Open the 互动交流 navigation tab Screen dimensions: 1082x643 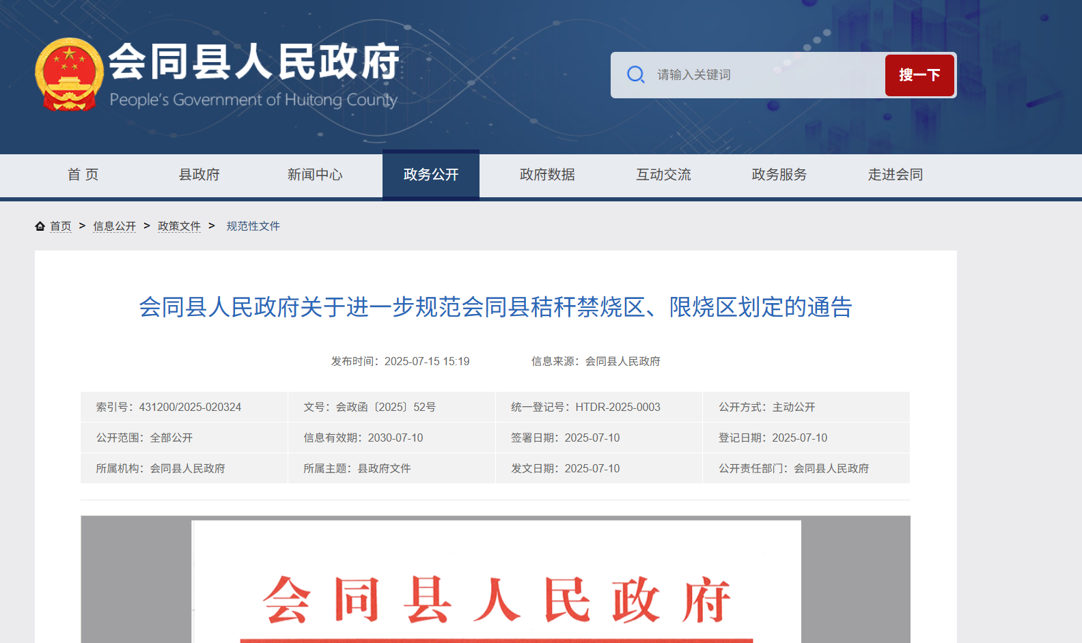click(663, 175)
